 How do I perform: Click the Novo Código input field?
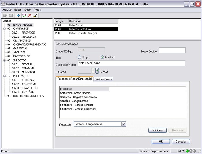coord(172,51)
